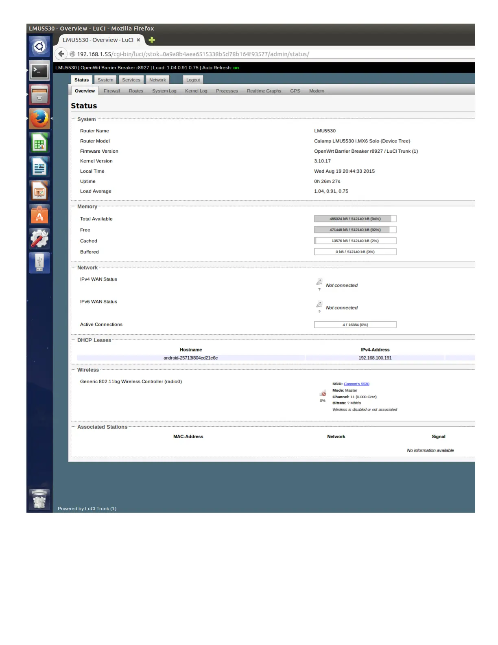This screenshot has height=645, width=498.
Task: Click the Total Available memory bar
Action: click(355, 219)
